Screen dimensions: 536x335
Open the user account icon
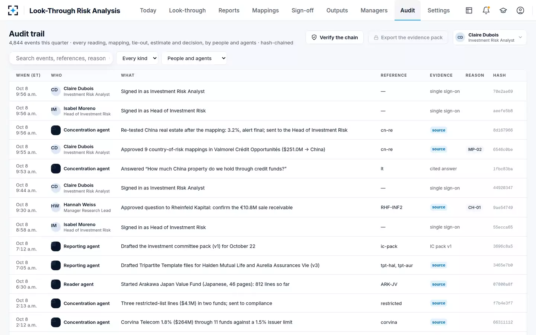[520, 10]
